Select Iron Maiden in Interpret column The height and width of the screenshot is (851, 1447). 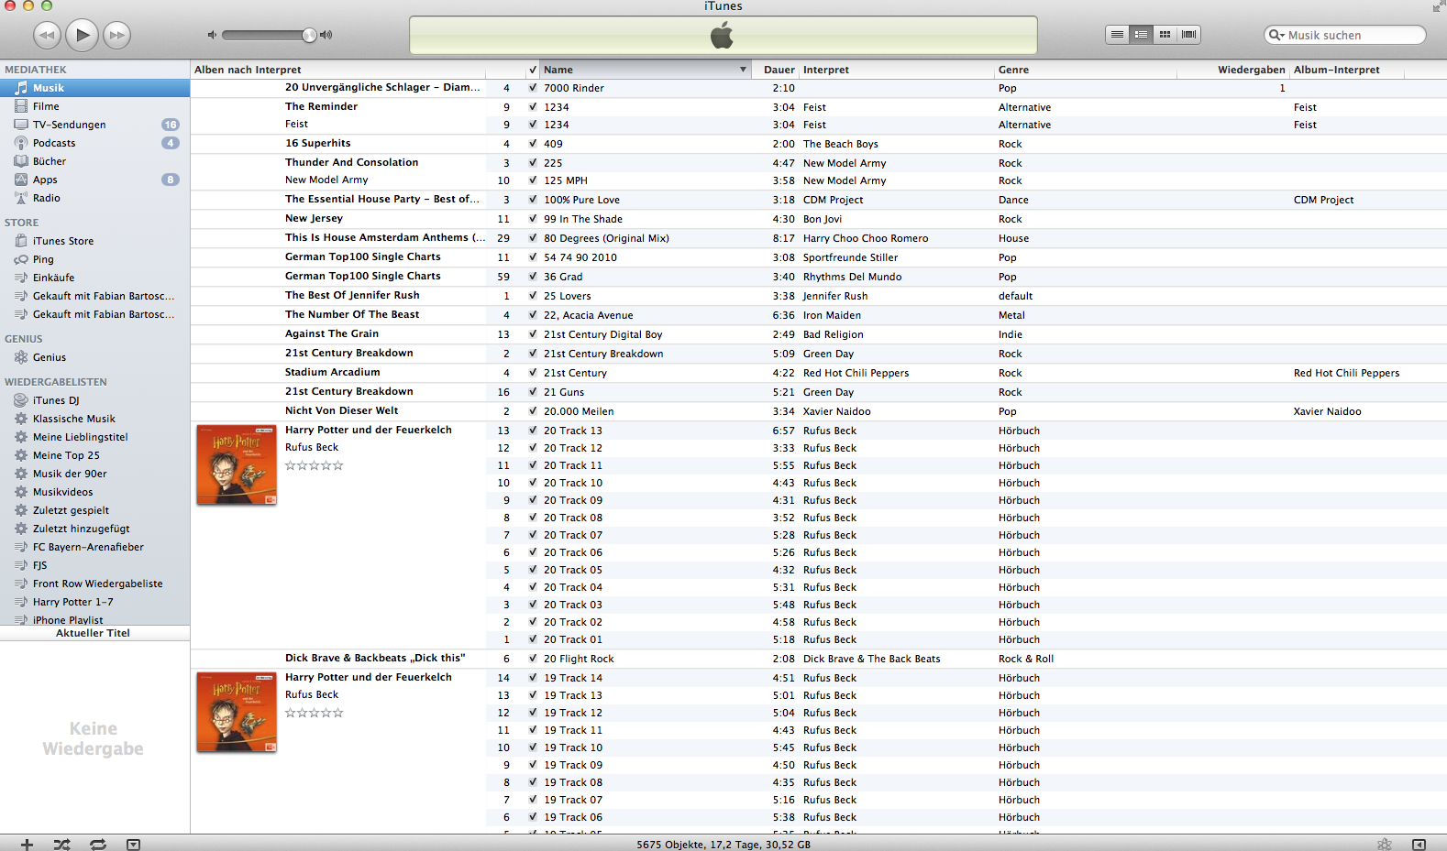[832, 315]
